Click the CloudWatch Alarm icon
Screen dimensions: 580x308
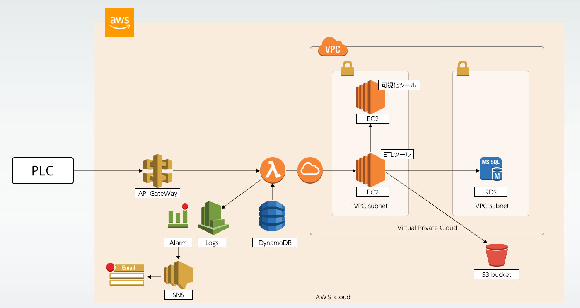point(178,216)
